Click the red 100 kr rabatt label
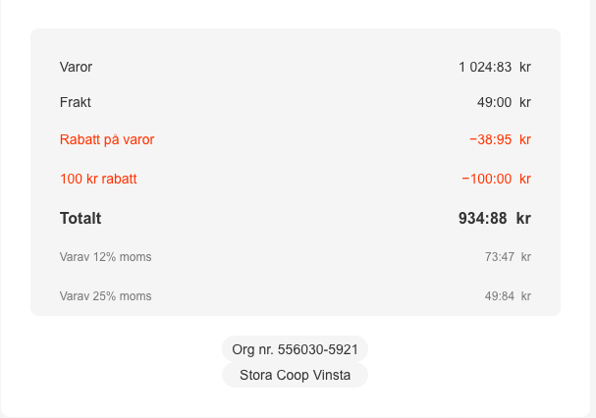This screenshot has width=596, height=418. click(x=98, y=179)
